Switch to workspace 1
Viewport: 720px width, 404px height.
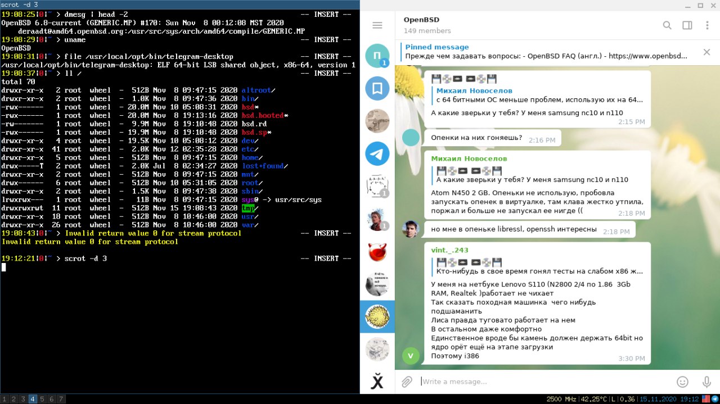point(4,399)
